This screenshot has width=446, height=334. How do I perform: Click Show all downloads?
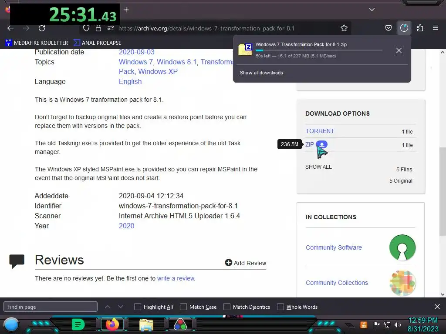click(261, 73)
